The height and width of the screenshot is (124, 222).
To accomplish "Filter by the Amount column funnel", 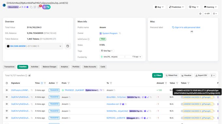I will coord(166,83).
